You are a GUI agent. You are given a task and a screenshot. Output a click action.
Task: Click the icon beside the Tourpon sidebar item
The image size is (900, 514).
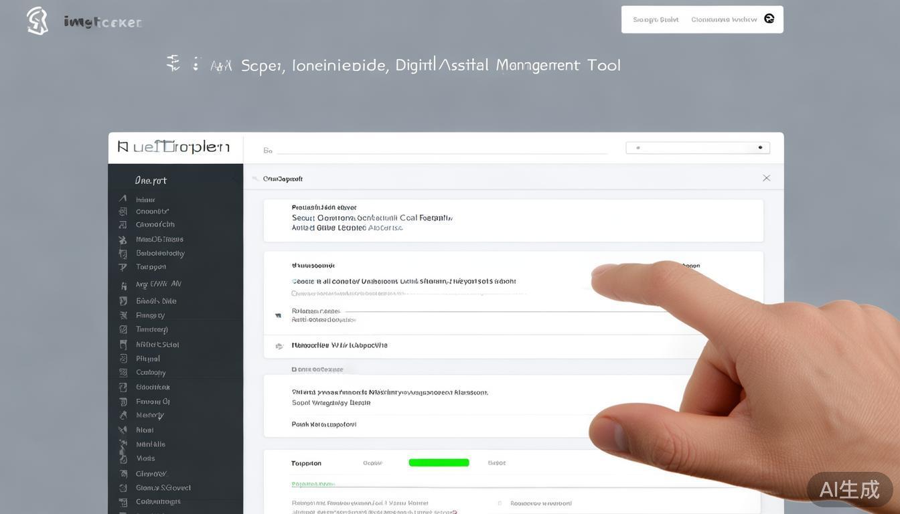point(123,267)
